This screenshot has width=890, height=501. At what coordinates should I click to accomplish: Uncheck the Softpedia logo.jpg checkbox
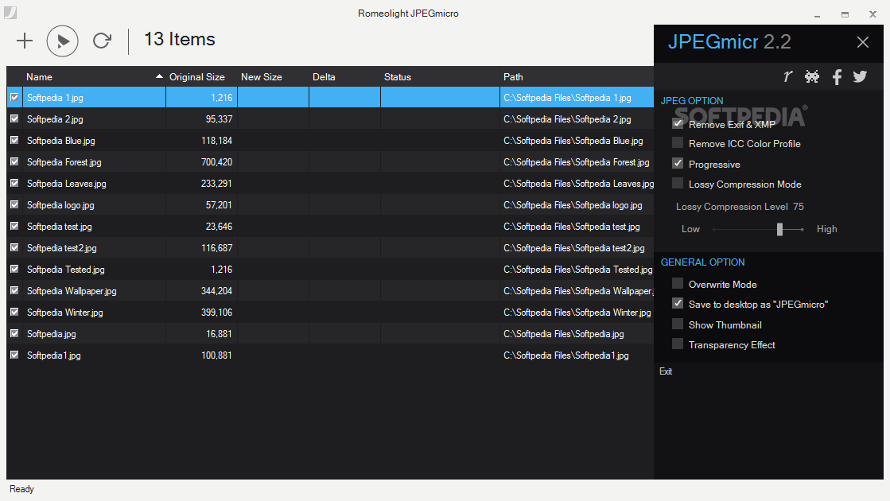tap(14, 204)
